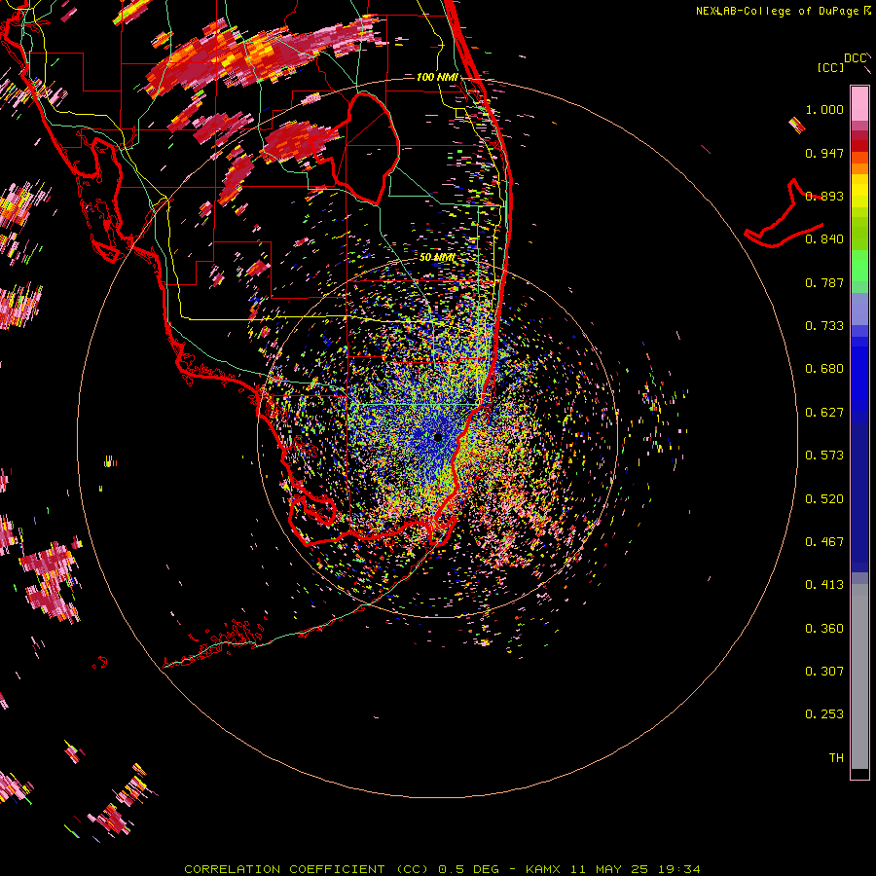This screenshot has width=876, height=876.
Task: Click the TH threshold label
Action: point(836,758)
